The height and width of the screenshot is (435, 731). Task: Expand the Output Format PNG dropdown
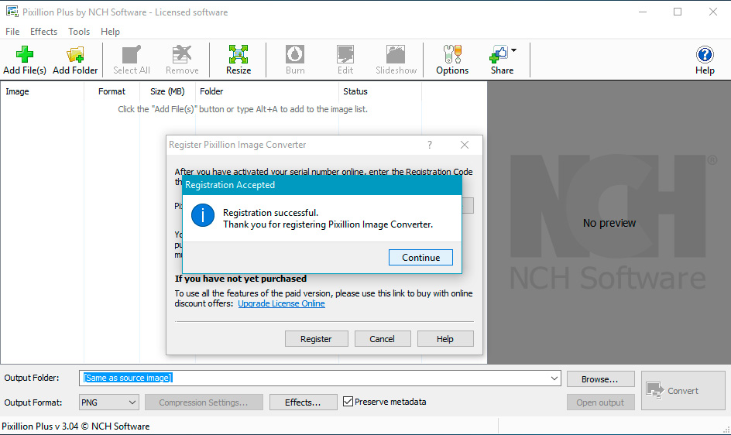(132, 402)
